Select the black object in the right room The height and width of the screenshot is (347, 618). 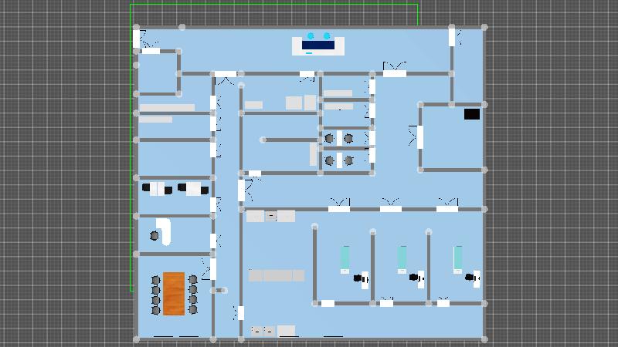pyautogui.click(x=471, y=114)
